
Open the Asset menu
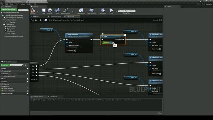pyautogui.click(x=12, y=4)
